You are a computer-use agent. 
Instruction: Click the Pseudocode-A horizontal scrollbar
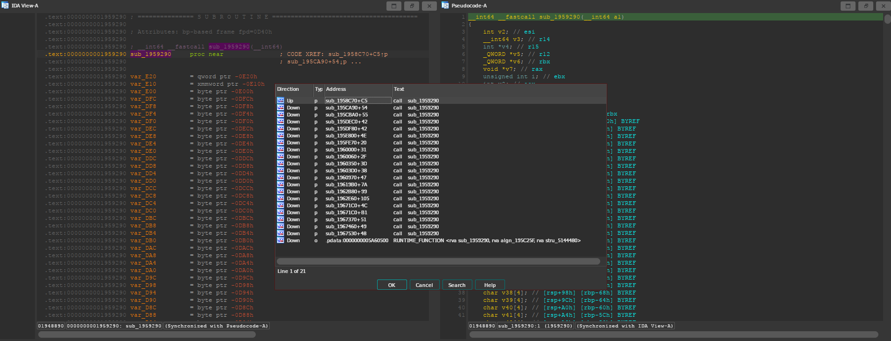[x=673, y=334]
